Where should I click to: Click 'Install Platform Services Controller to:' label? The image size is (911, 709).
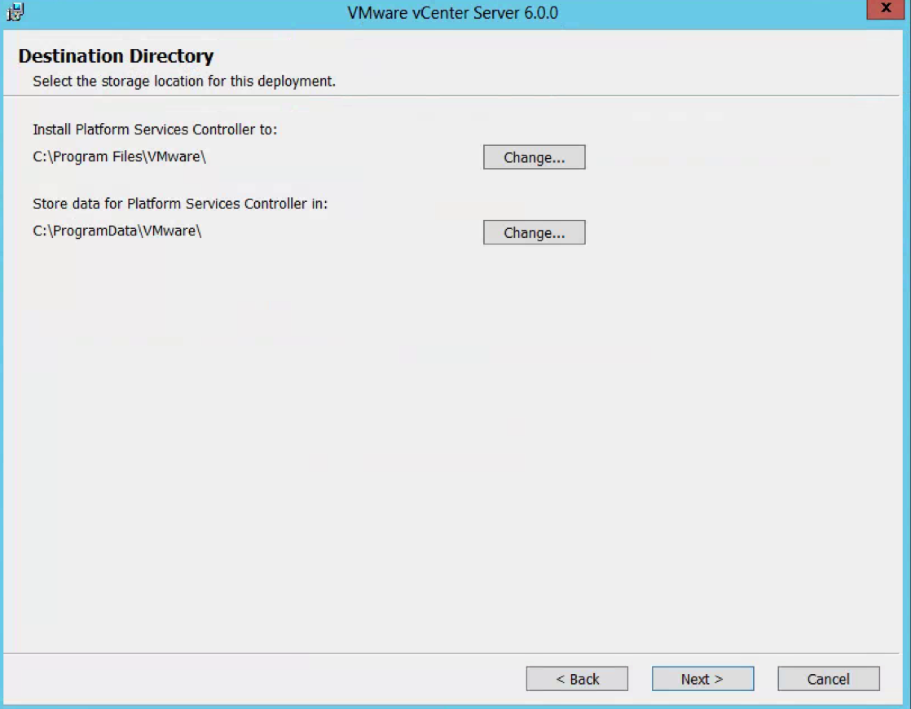(x=155, y=130)
